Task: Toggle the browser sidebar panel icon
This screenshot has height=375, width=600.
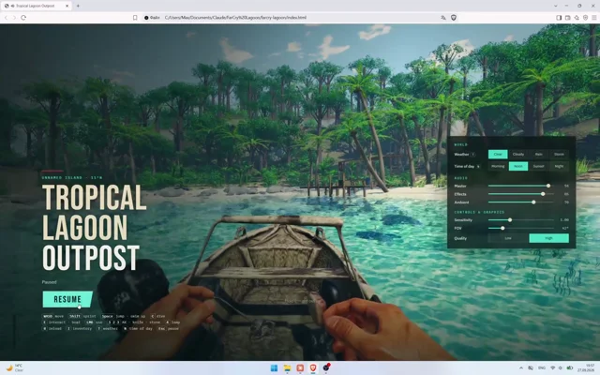Action: pyautogui.click(x=559, y=18)
